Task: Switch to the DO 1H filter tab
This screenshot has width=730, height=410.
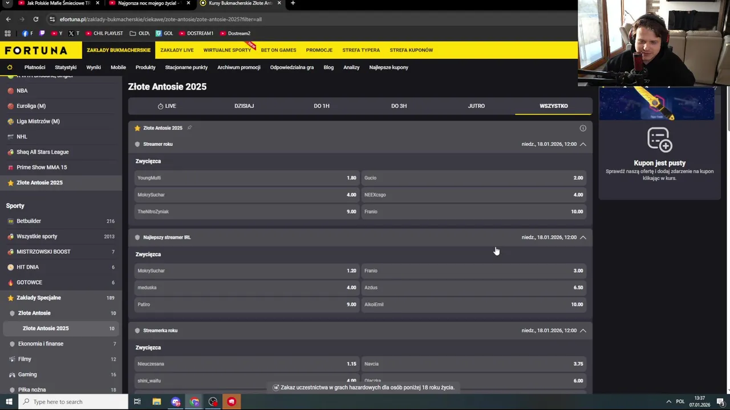Action: click(322, 106)
